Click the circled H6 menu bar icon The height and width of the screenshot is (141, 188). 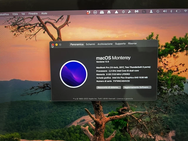click(x=95, y=12)
